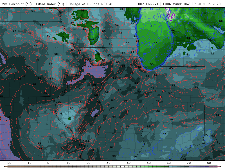Click 'F006 Valid: 06Z FRI JUN 05 2020' text

click(x=192, y=4)
